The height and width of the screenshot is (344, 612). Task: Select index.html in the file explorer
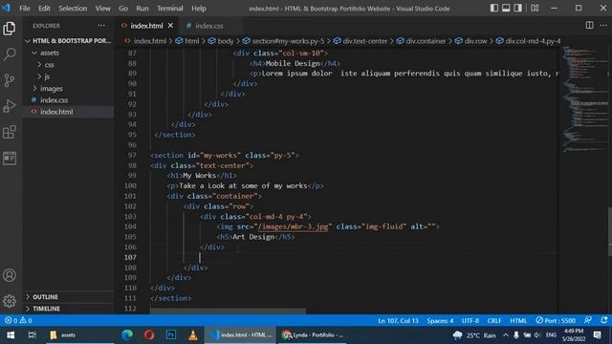68,112
